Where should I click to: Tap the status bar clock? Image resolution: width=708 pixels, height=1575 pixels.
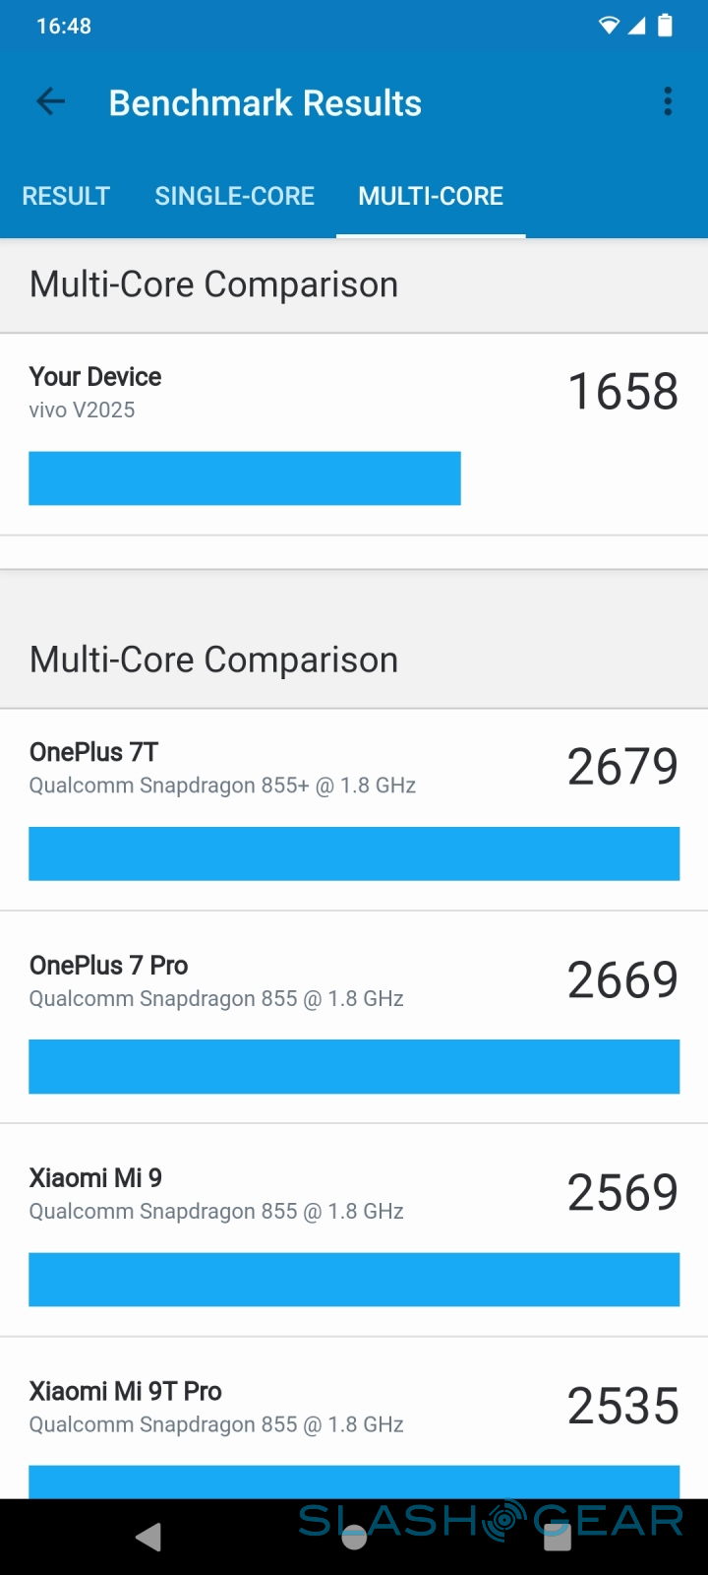(64, 27)
